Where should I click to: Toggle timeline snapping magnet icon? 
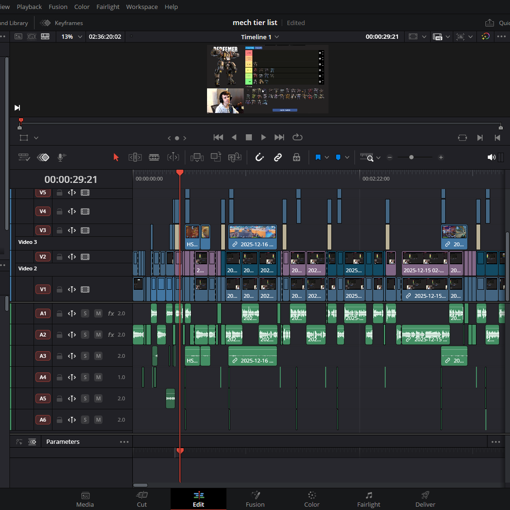[259, 157]
